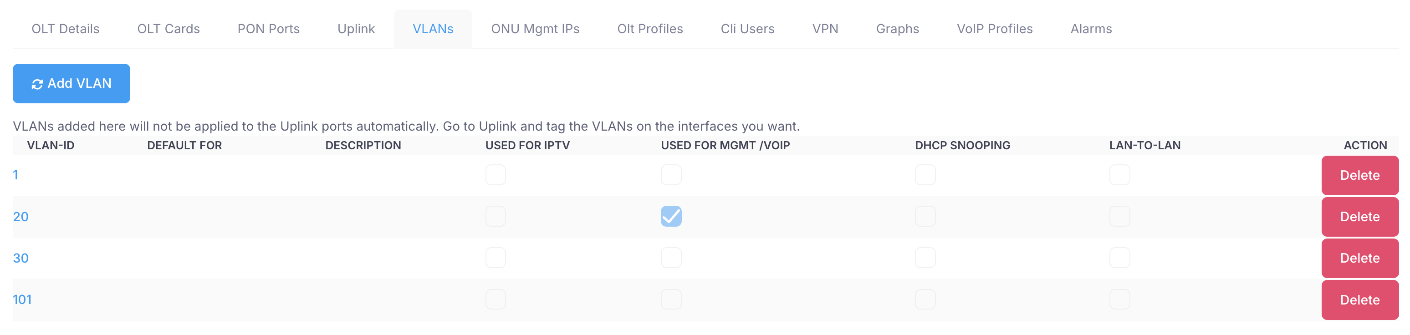Switch to the PON Ports tab
This screenshot has width=1410, height=335.
(268, 29)
